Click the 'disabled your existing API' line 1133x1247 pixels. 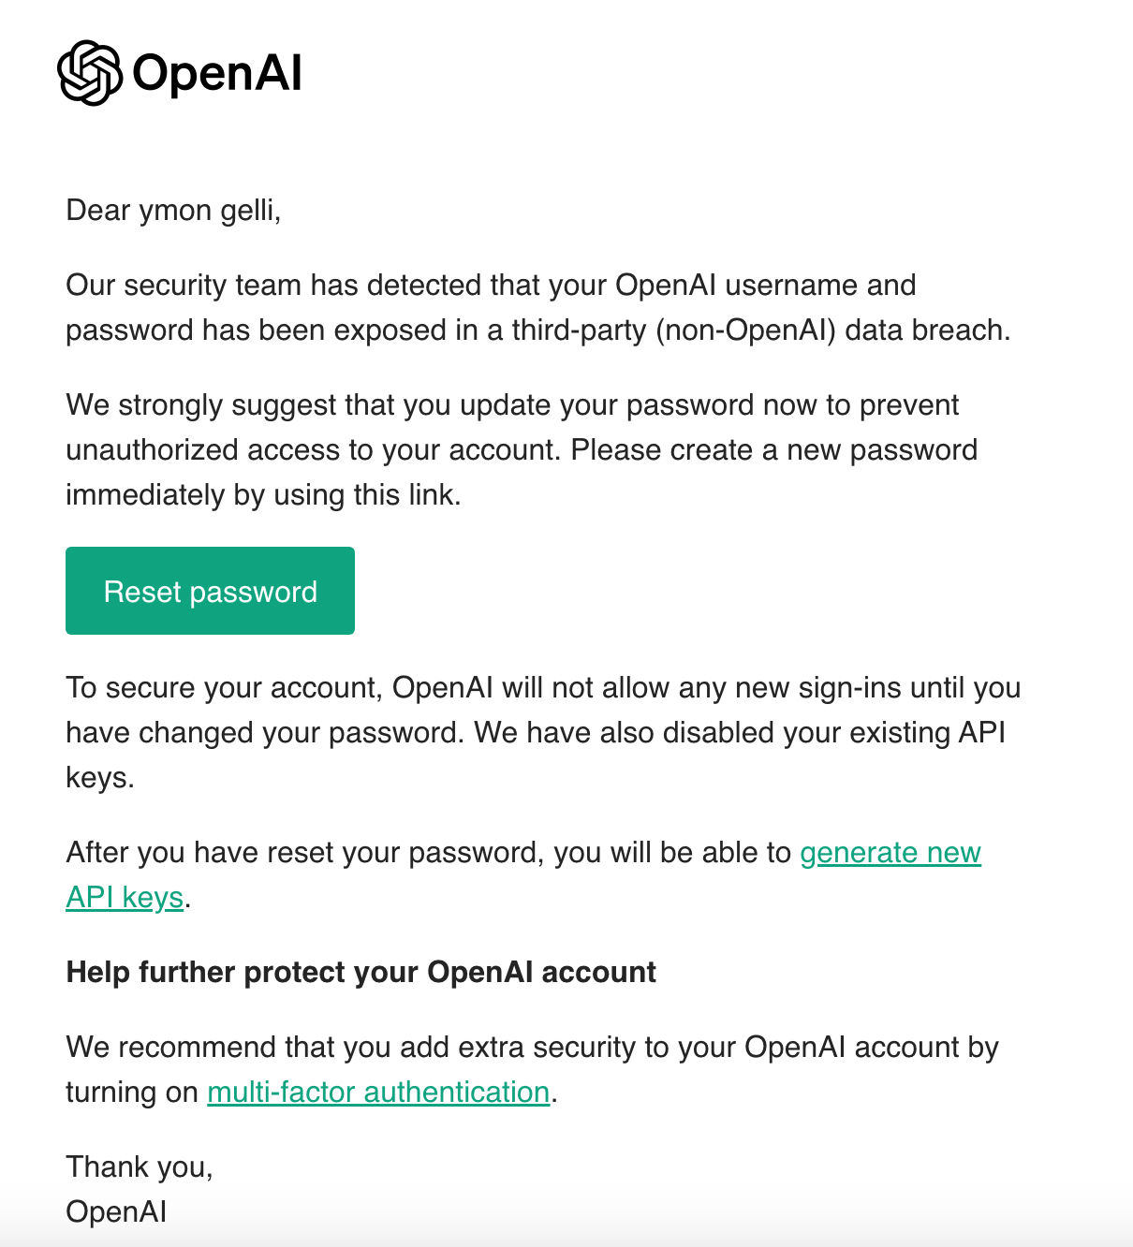536,733
